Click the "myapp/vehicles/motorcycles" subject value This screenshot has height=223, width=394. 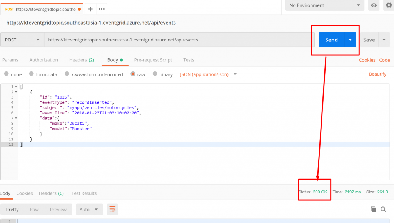102,108
